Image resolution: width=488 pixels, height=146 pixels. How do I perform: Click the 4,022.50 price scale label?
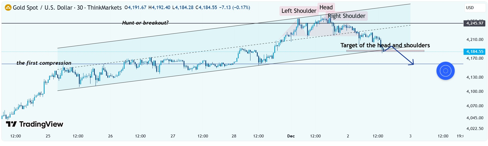475,129
